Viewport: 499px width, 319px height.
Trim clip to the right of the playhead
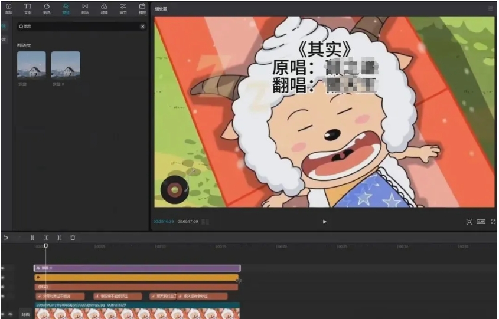[59, 238]
